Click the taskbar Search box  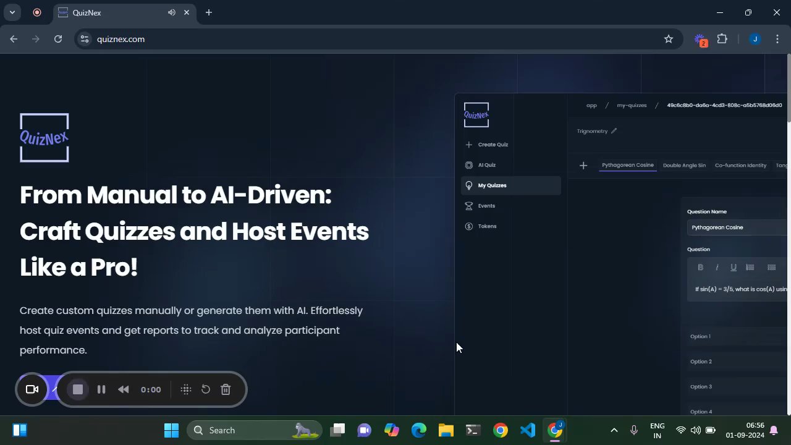click(254, 430)
